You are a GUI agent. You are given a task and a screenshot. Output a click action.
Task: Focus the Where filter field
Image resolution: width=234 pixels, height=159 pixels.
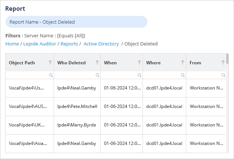[164, 75]
